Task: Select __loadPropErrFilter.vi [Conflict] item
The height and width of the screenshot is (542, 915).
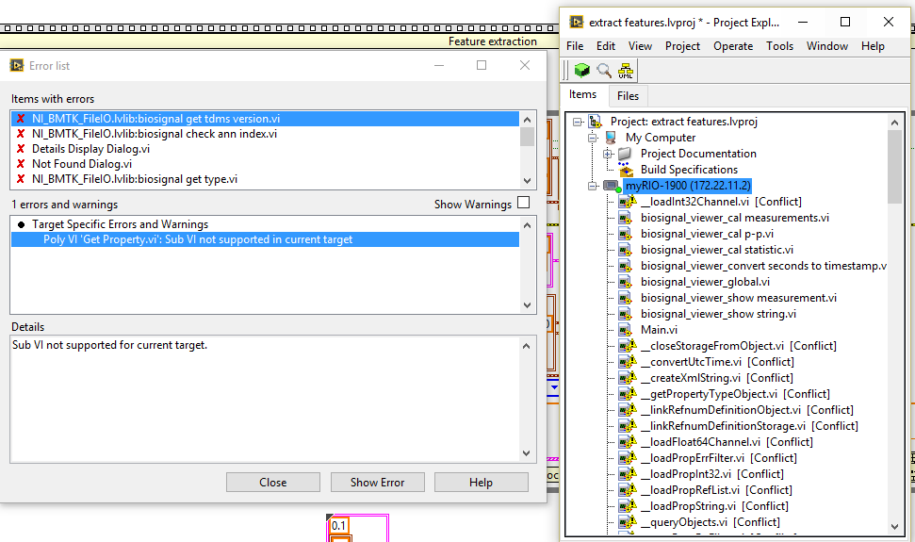Action: 718,458
